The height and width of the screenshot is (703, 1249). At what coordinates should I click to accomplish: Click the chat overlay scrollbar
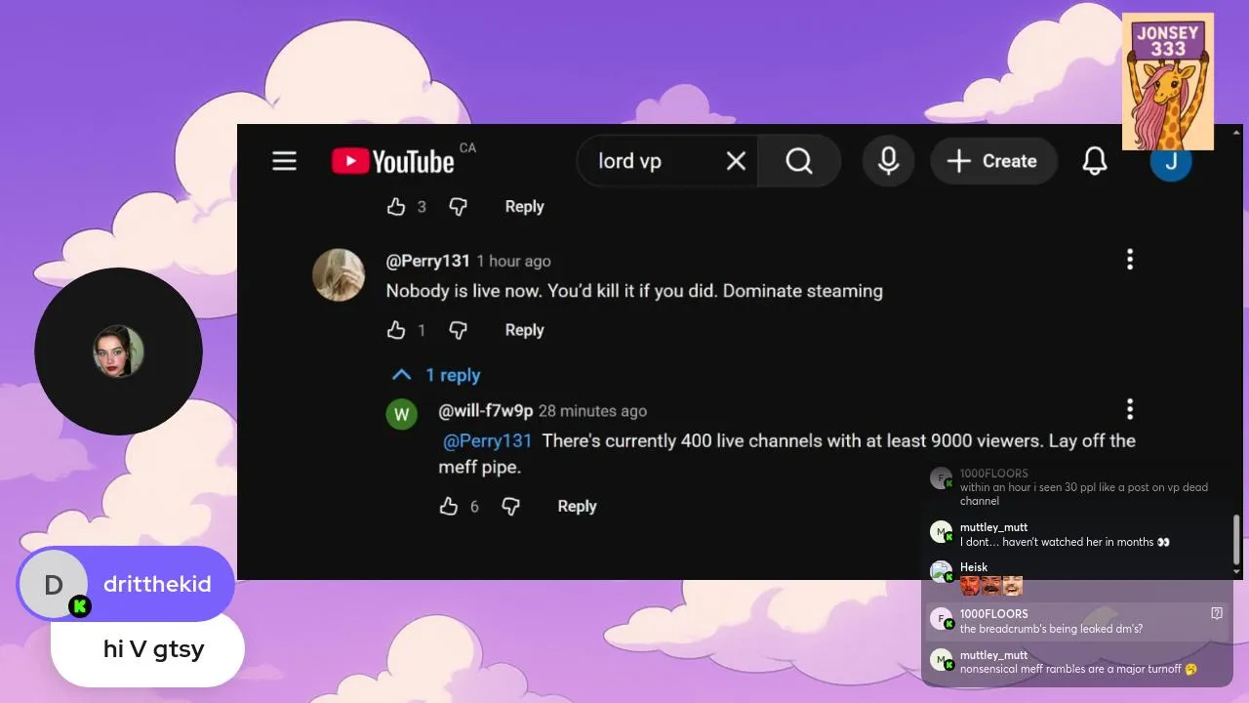(1237, 540)
